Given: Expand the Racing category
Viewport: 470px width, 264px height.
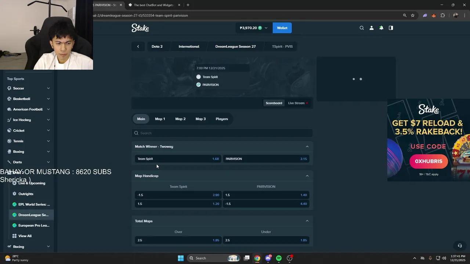Looking at the screenshot, I should point(48,247).
